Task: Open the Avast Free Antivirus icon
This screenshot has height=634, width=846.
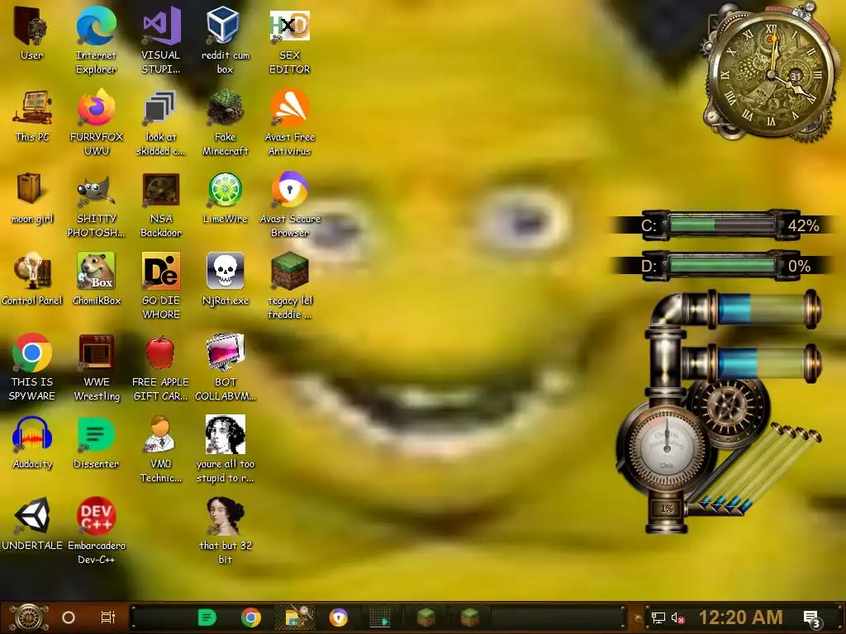Action: click(x=289, y=108)
